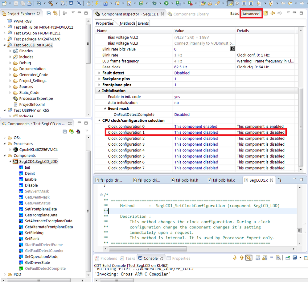Open the Tasks tab

coord(128,258)
